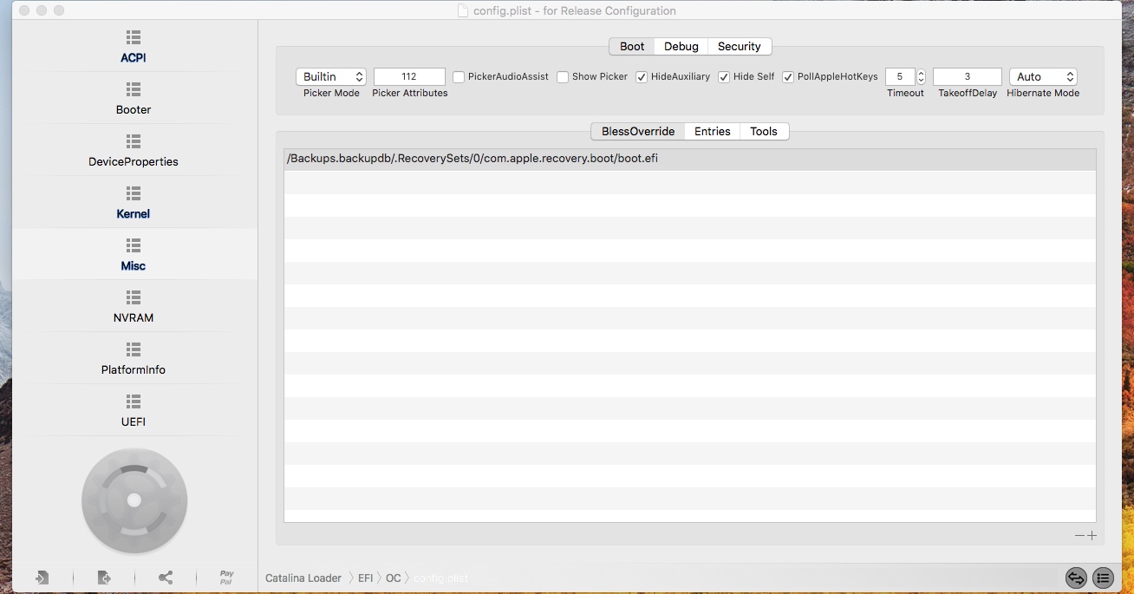1134x594 pixels.
Task: Click the swap arrows icon in status bar
Action: (x=1076, y=578)
